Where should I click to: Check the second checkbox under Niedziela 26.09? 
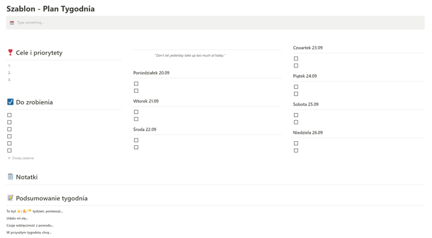(x=296, y=151)
